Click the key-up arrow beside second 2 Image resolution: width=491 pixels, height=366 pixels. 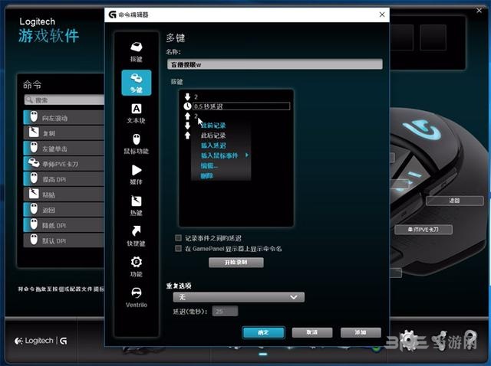click(x=187, y=116)
